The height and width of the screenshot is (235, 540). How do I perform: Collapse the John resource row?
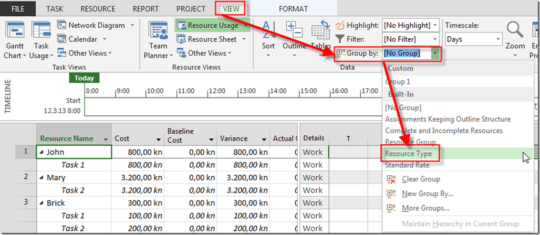(42, 152)
